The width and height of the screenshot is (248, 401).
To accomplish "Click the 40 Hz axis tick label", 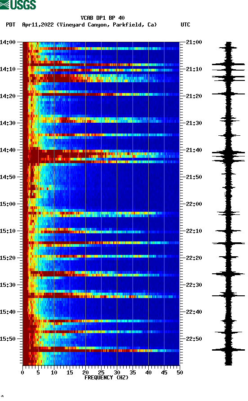I will (x=148, y=373).
